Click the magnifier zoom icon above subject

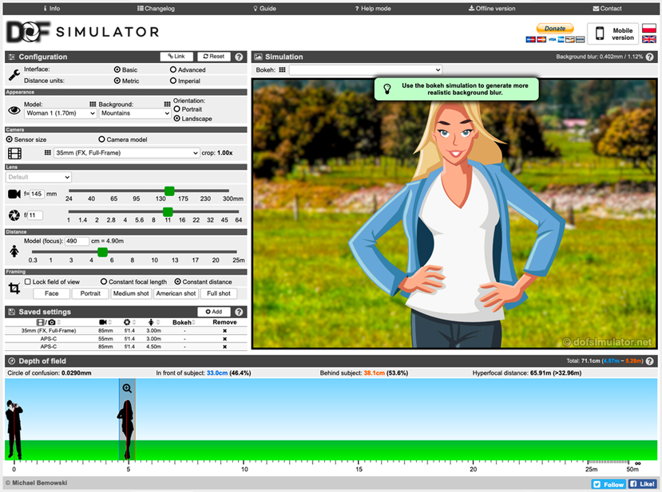click(127, 388)
